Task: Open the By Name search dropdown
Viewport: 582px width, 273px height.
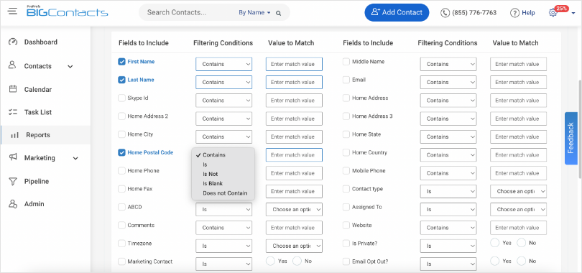Action: pyautogui.click(x=254, y=13)
